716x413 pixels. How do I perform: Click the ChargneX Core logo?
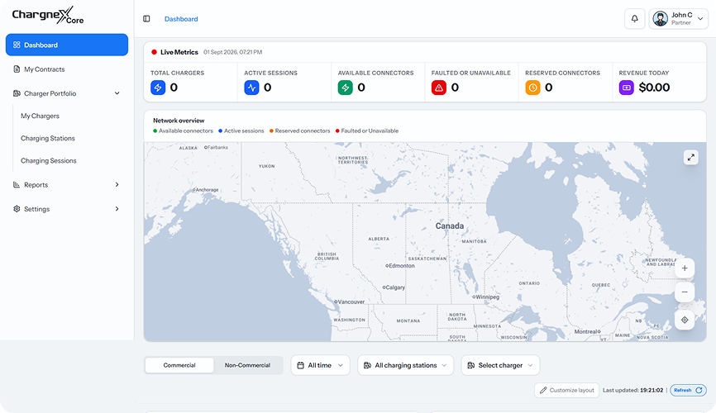48,15
